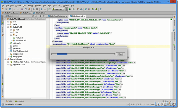Expand the libs folder node
The height and width of the screenshot is (108, 178).
[x=11, y=32]
